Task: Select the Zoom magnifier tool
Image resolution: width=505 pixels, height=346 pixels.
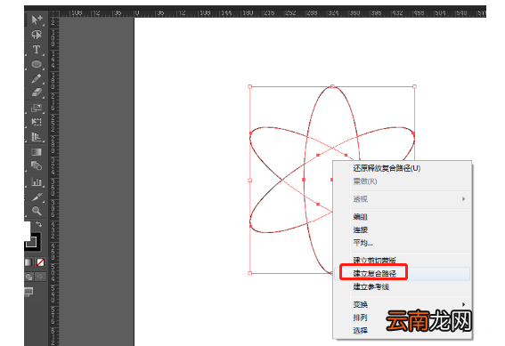Action: pos(37,211)
